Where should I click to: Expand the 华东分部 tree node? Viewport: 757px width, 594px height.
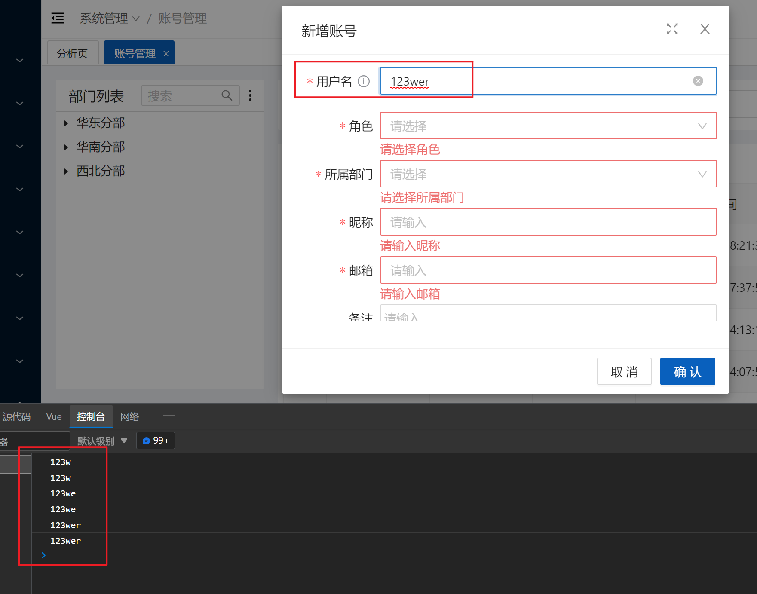[66, 123]
